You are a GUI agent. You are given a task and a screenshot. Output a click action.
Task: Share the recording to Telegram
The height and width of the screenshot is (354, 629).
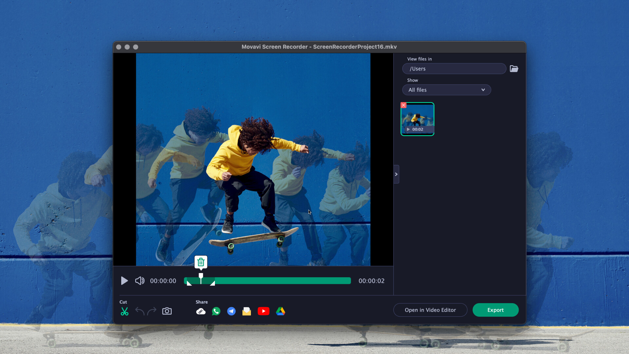231,311
